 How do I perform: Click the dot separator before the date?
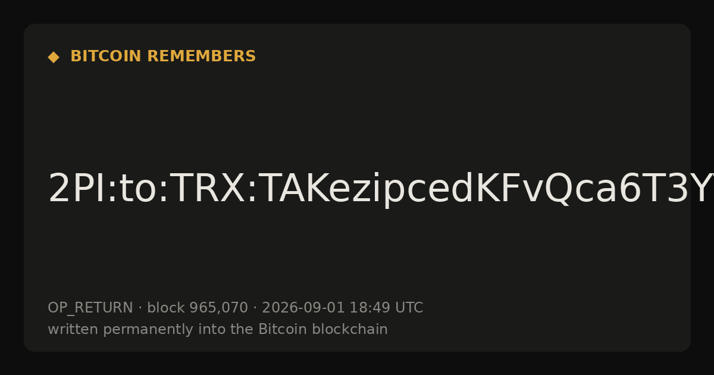[255, 308]
